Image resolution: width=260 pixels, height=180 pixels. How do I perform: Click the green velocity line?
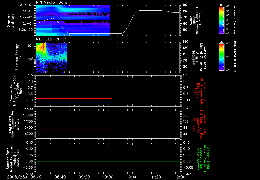tap(108, 161)
